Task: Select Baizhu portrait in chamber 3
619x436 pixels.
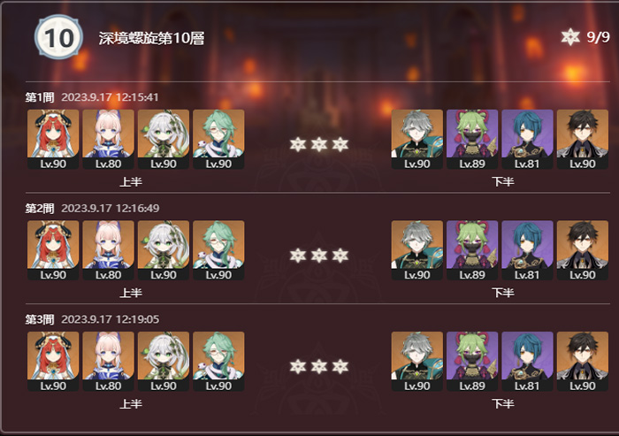Action: [218, 362]
